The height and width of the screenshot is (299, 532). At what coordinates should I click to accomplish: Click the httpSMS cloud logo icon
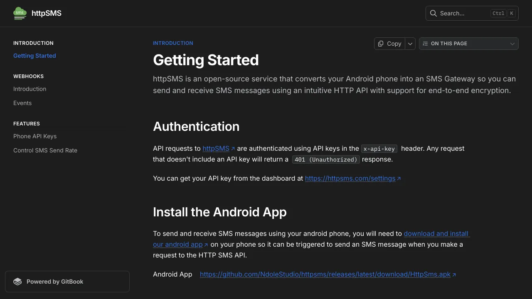tap(20, 13)
